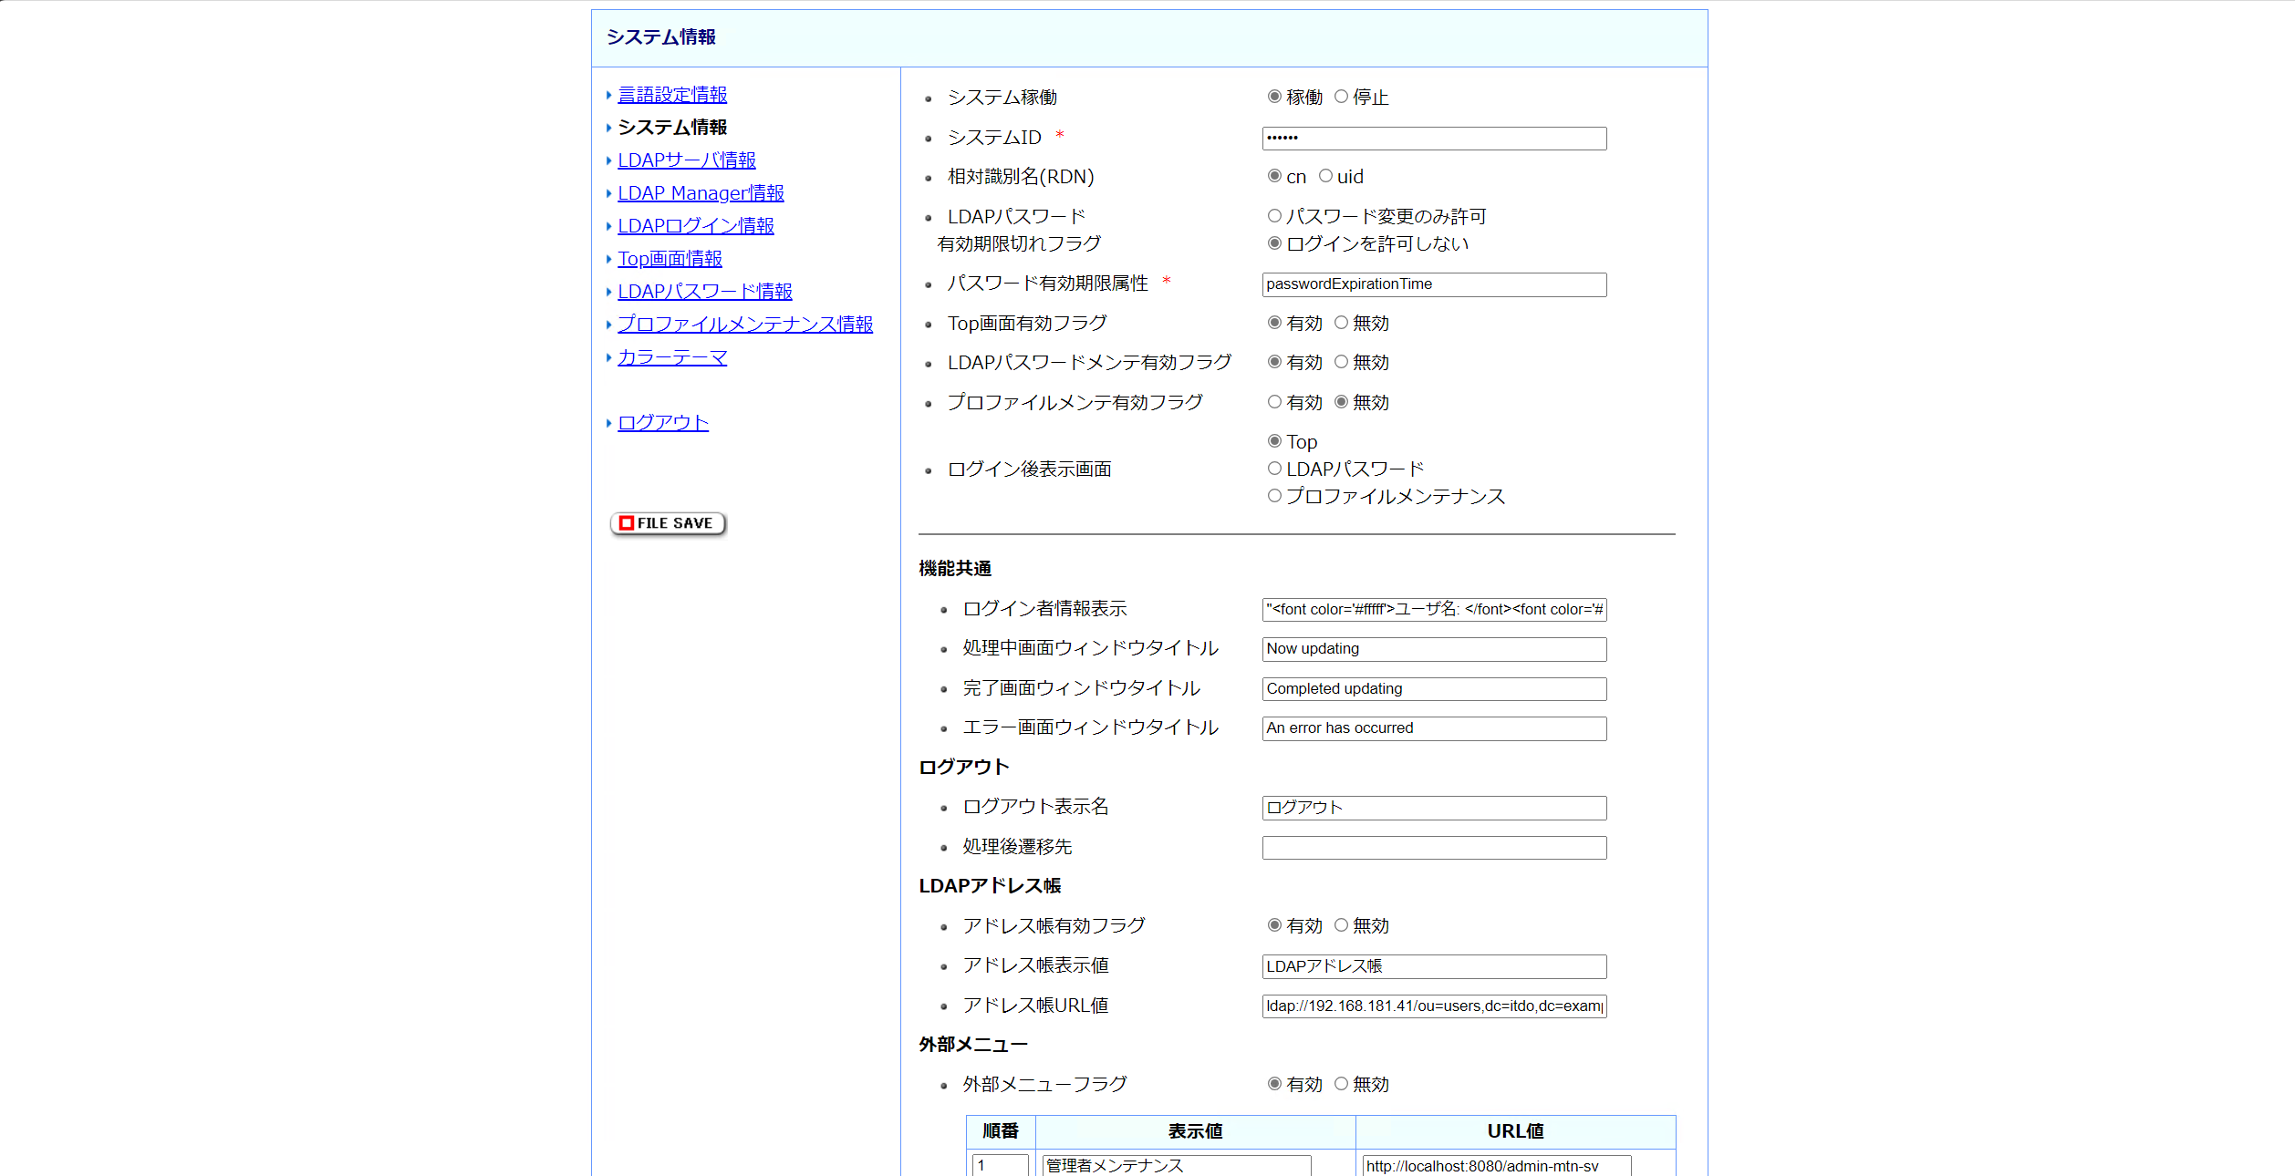
Task: Select 停止 for システム稼働
Action: pos(1341,96)
